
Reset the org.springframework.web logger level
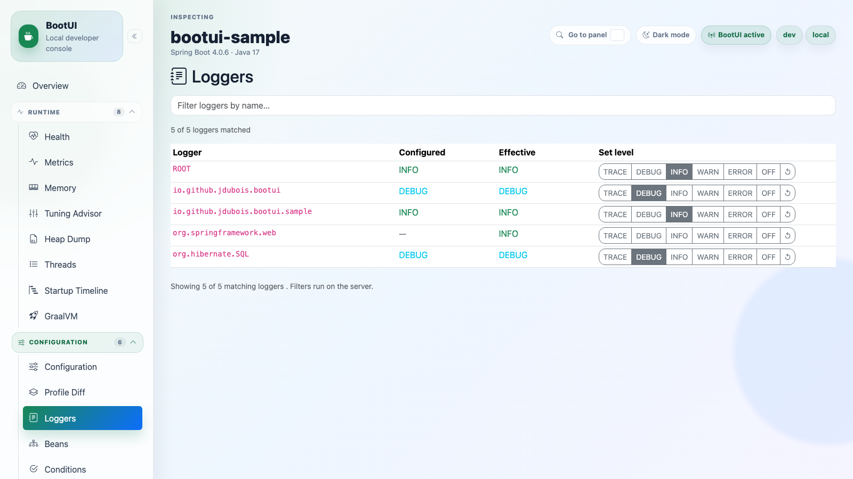[x=787, y=236]
